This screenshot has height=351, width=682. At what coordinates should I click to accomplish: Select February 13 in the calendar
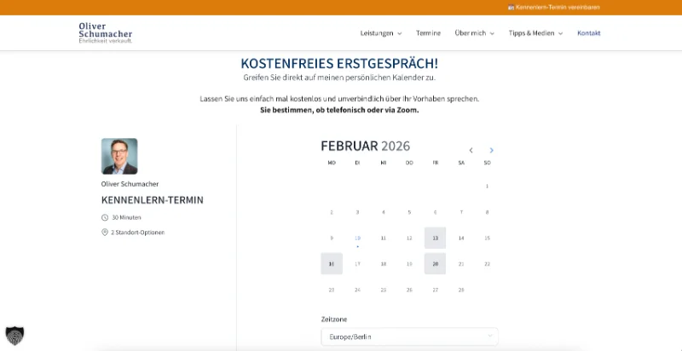(435, 238)
